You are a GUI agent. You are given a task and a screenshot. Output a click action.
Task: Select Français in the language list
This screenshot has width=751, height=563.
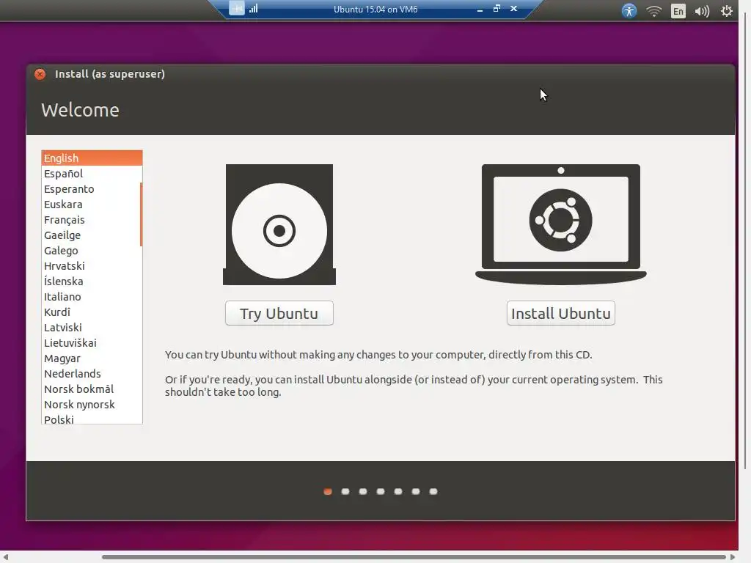pos(91,220)
